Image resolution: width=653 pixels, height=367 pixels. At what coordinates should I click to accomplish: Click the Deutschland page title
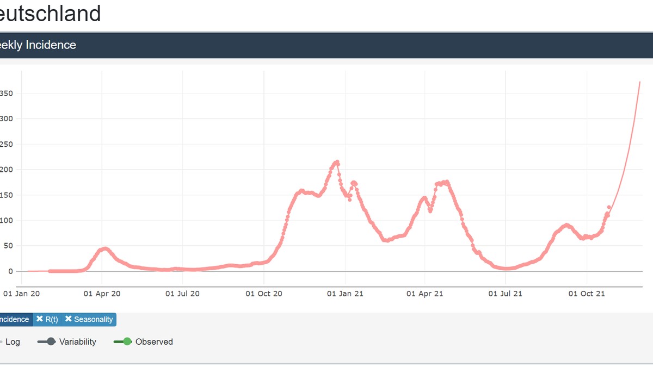point(50,14)
